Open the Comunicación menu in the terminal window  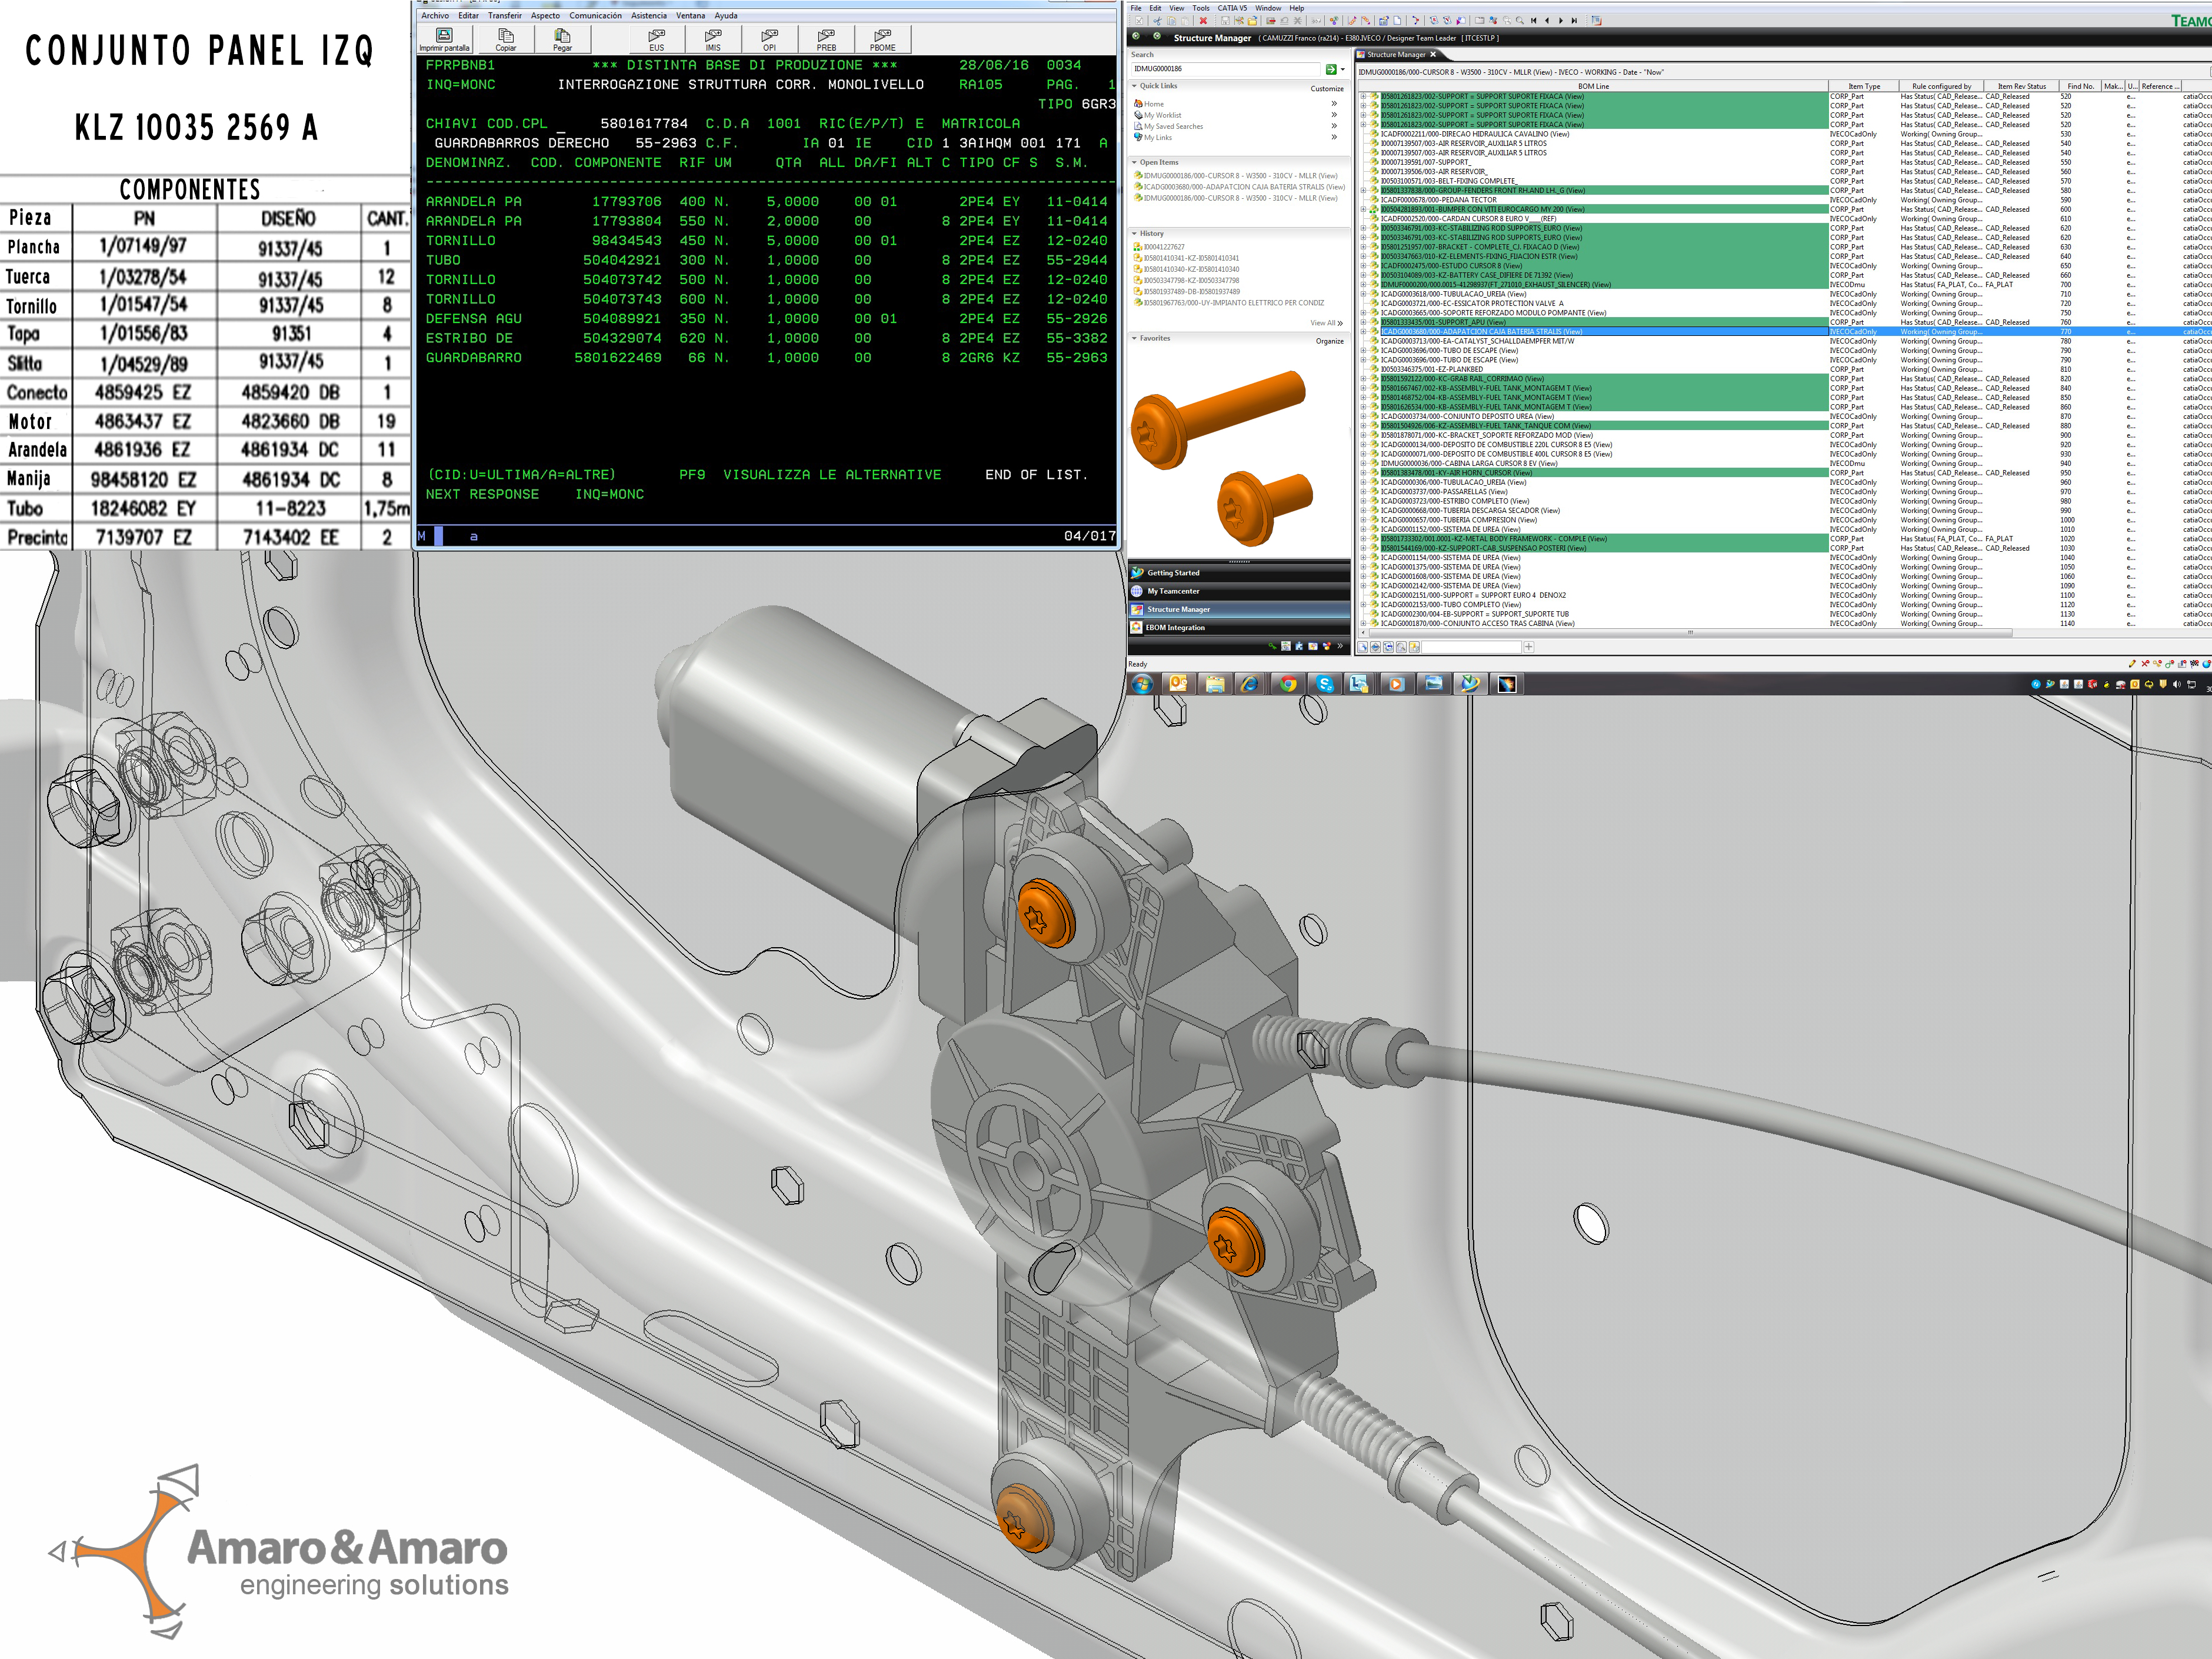tap(595, 16)
